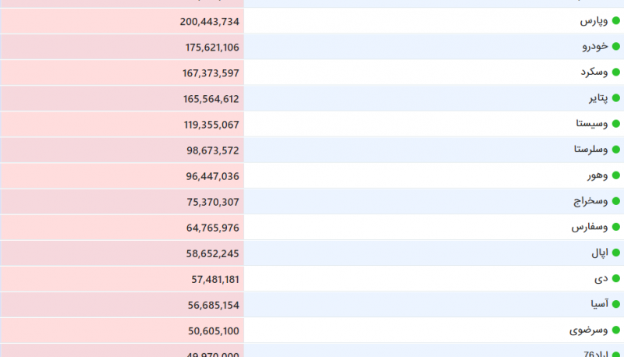Select the green indicator next to وسکرد
This screenshot has width=624, height=357.
pyautogui.click(x=616, y=72)
